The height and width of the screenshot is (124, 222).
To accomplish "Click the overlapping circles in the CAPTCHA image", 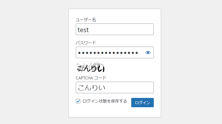I will 98,66.
